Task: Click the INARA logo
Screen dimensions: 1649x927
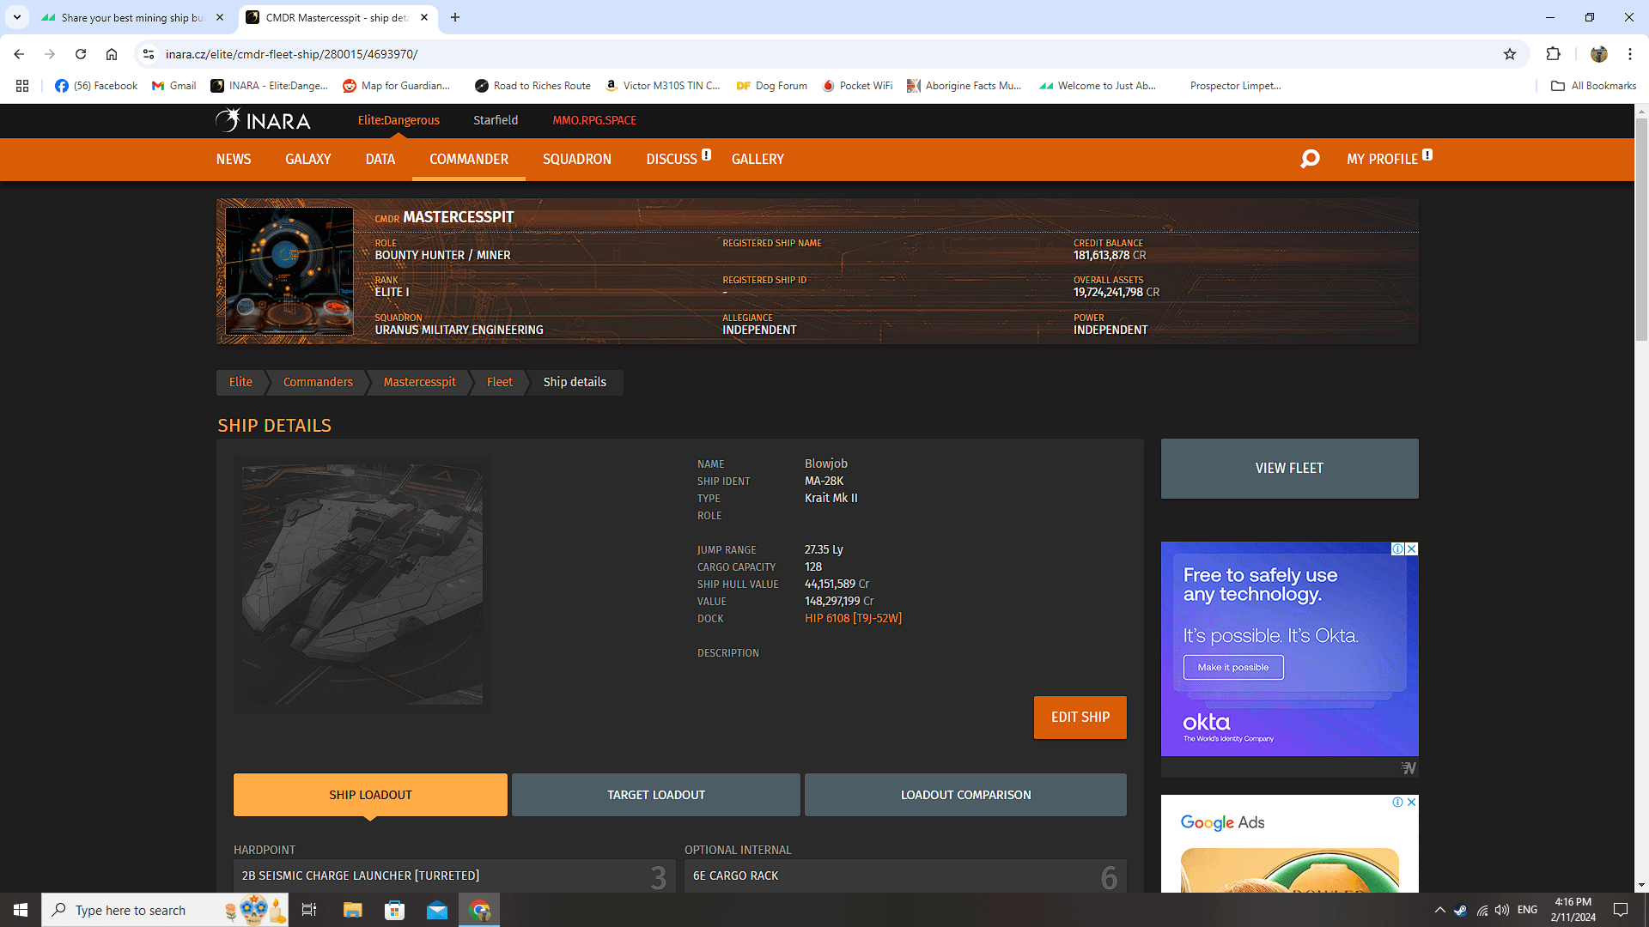Action: click(263, 120)
